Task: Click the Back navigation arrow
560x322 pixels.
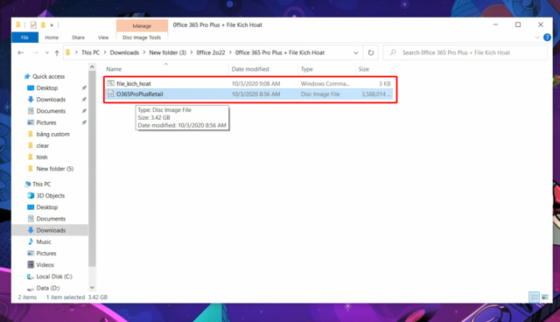Action: click(x=21, y=52)
